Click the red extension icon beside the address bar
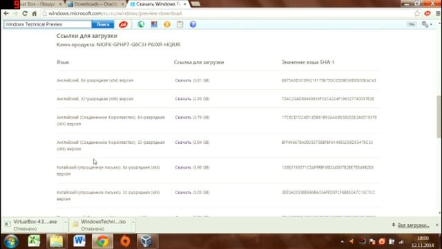Image resolution: width=442 pixels, height=249 pixels. click(x=427, y=13)
